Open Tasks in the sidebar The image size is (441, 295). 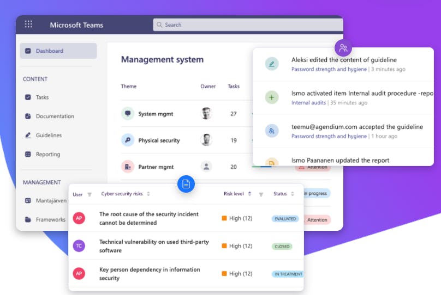click(42, 97)
